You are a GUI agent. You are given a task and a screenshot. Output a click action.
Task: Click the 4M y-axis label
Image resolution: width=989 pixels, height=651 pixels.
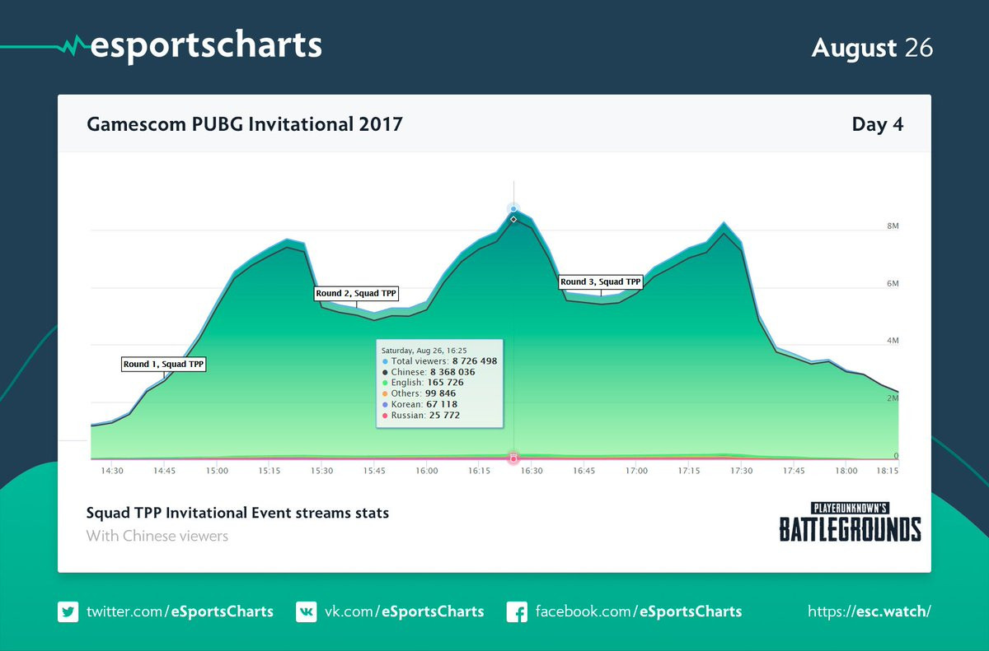(x=892, y=341)
